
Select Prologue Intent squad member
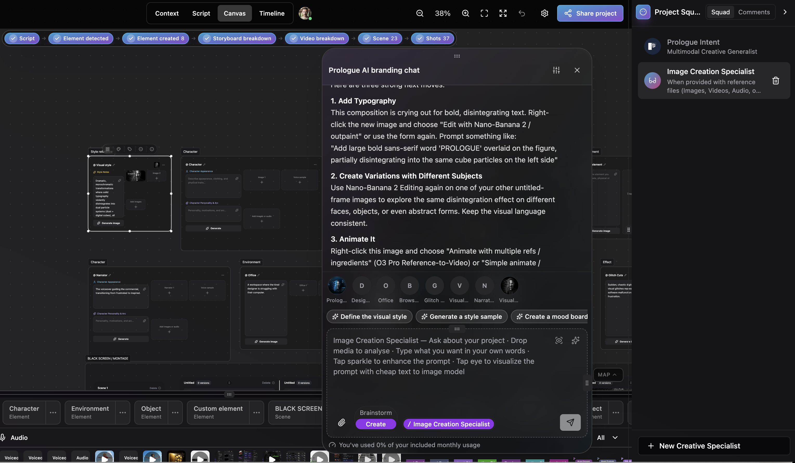[714, 46]
